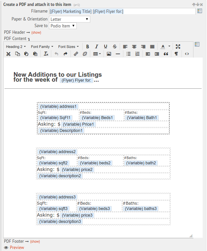This screenshot has height=251, width=207.
Task: Toggle strikethrough formatting
Action: 115,47
